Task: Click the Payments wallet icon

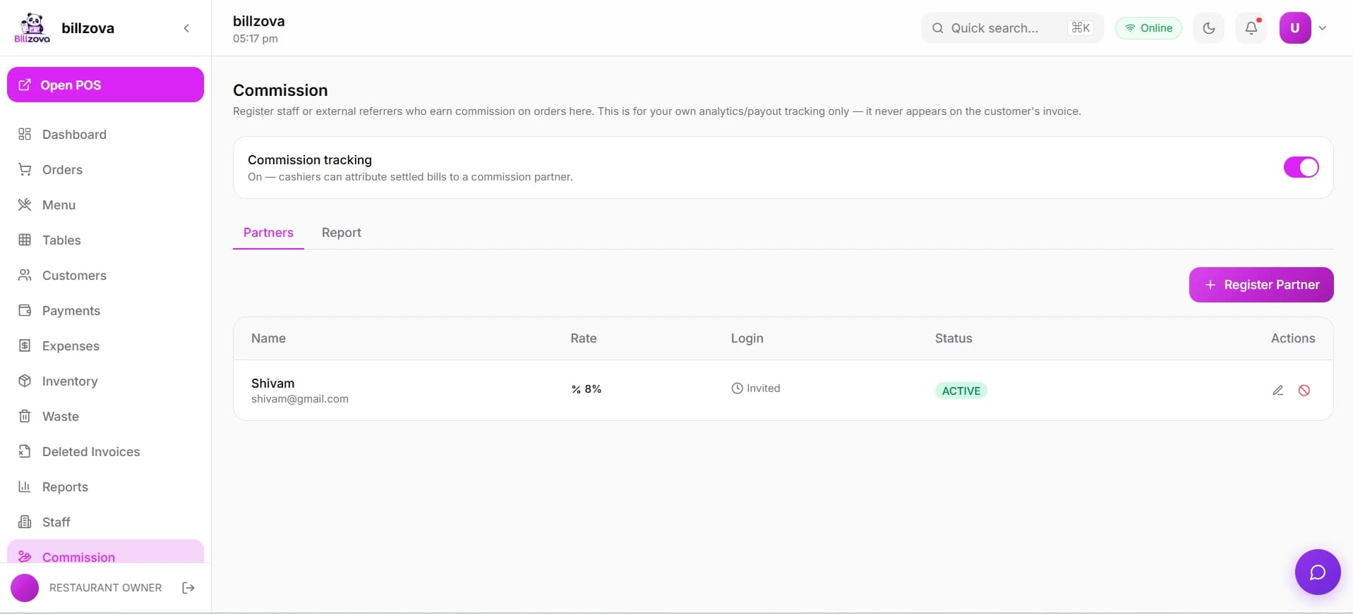Action: pos(25,310)
